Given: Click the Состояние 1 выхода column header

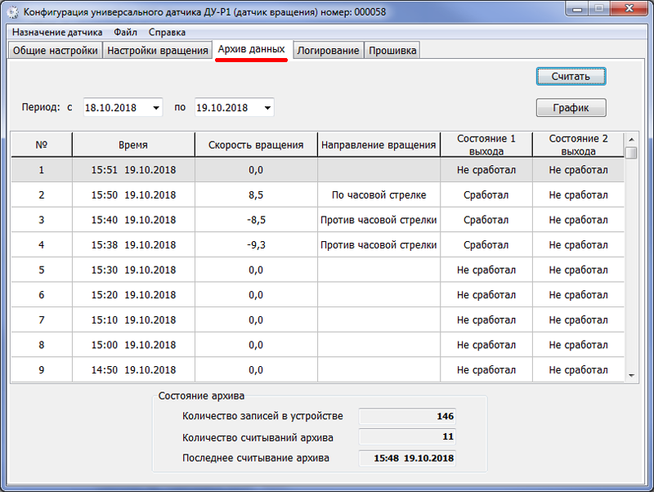Looking at the screenshot, I should point(486,145).
